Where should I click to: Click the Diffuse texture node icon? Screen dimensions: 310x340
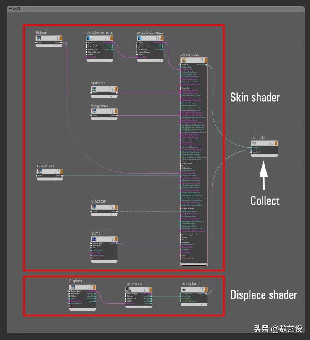[39, 38]
